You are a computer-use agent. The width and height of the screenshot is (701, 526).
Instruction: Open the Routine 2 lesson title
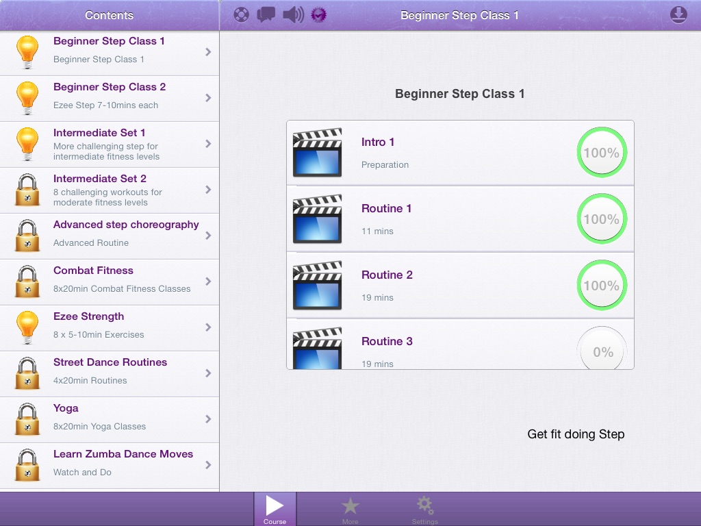point(387,275)
